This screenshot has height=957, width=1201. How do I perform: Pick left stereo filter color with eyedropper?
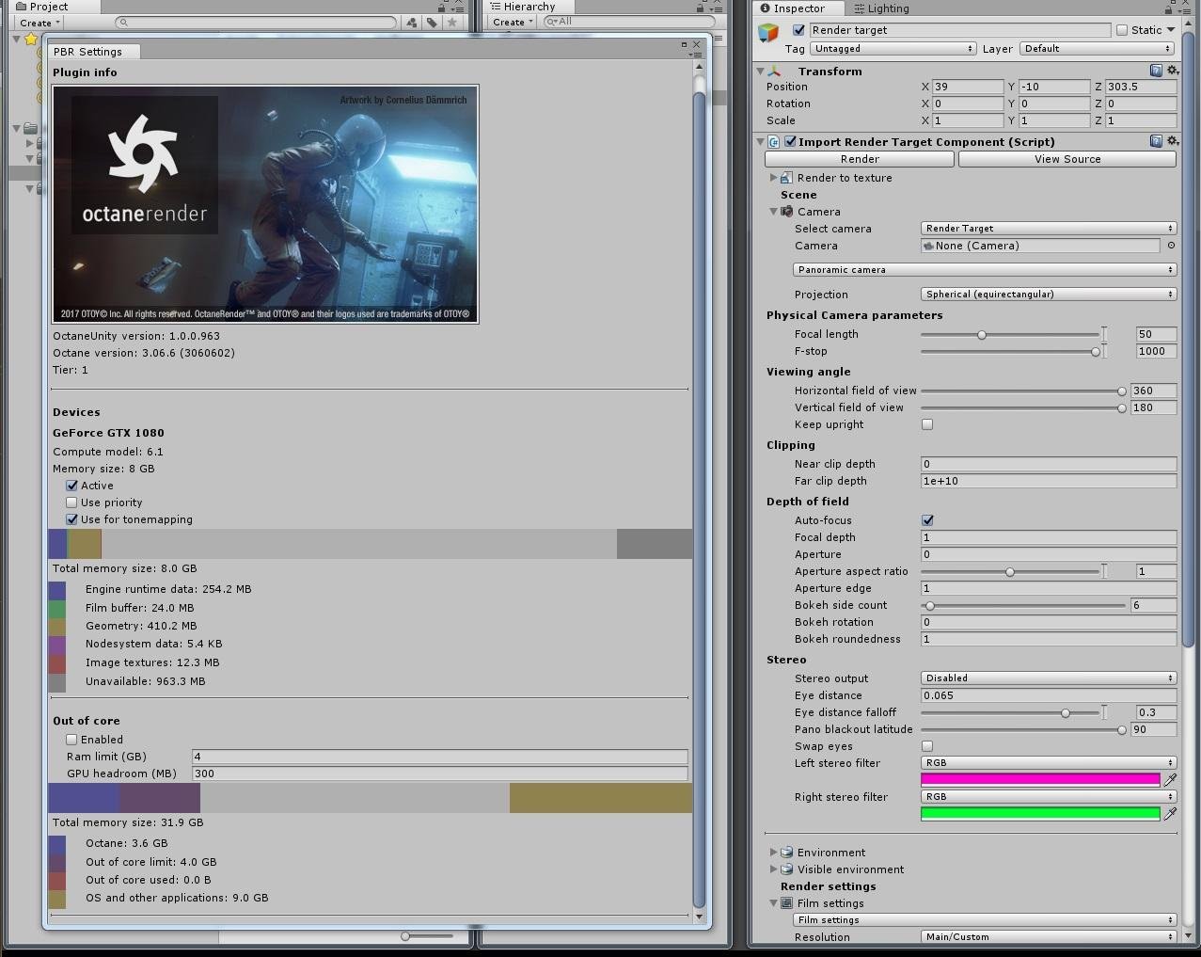pyautogui.click(x=1170, y=779)
